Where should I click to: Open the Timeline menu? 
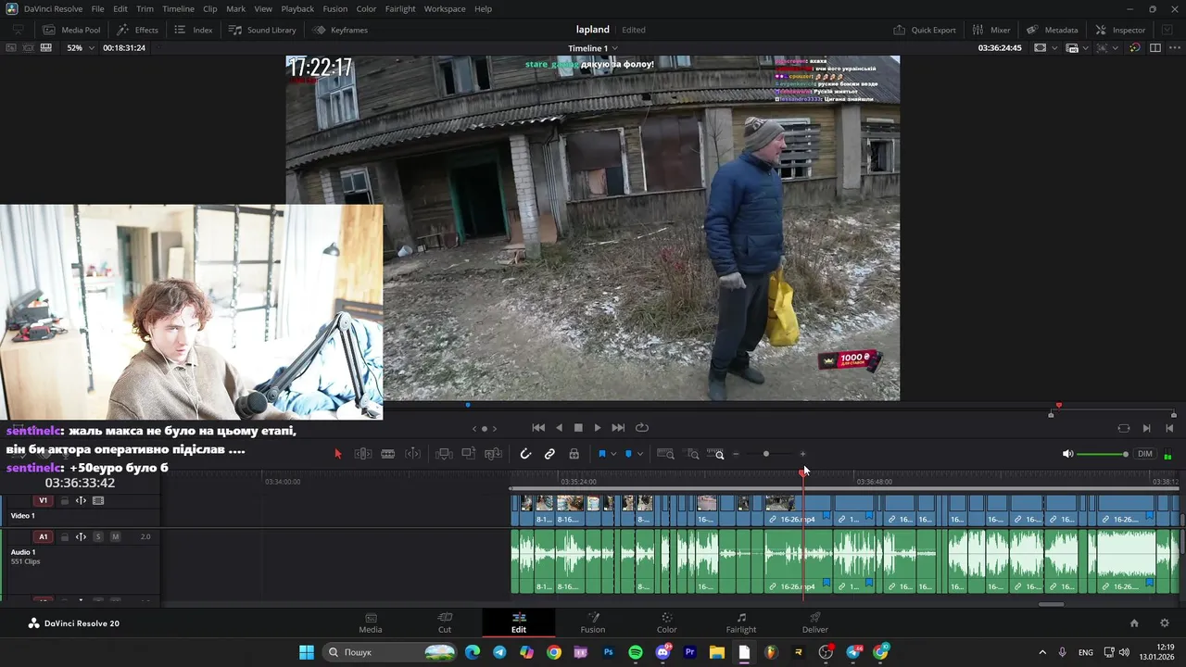[x=178, y=8]
